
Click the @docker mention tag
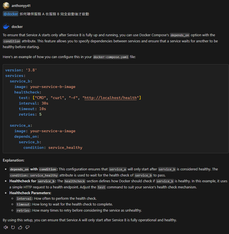[10, 14]
